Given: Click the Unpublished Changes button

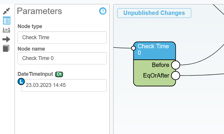Looking at the screenshot, I should (154, 13).
